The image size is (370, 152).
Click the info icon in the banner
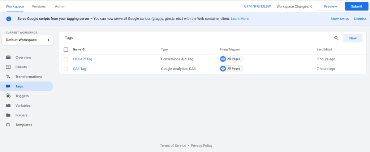pos(9,19)
